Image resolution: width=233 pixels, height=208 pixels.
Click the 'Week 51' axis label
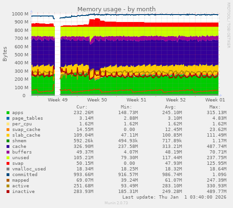click(x=136, y=100)
